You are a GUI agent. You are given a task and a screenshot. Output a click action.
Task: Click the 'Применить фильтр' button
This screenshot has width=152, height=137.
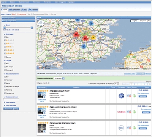pyautogui.click(x=11, y=109)
